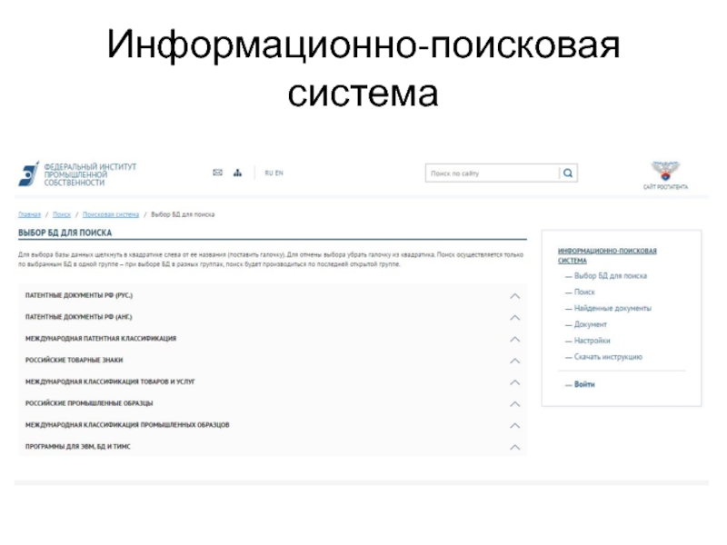Click the site search input field

492,173
